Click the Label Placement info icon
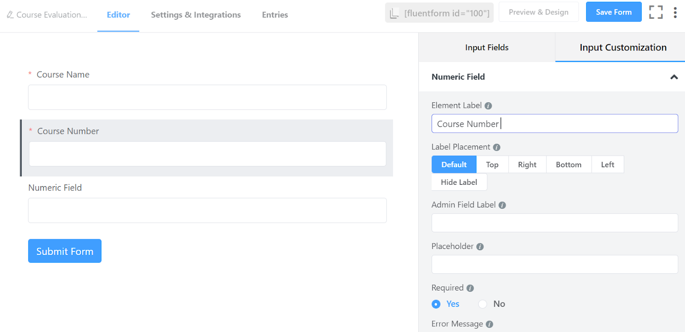Screen dimensions: 685x332 (497, 147)
